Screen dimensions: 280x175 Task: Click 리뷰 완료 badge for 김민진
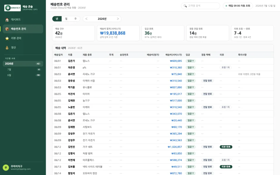pyautogui.click(x=226, y=147)
